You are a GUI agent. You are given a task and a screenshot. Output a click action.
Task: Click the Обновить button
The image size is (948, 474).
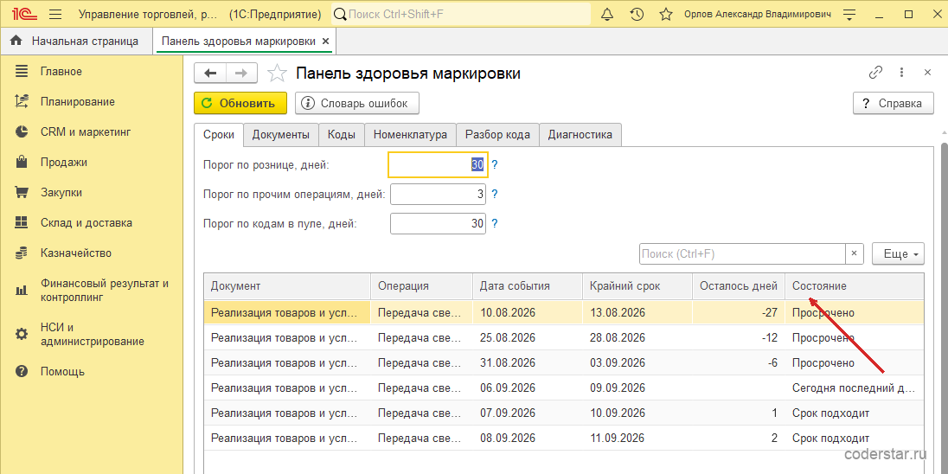point(240,103)
